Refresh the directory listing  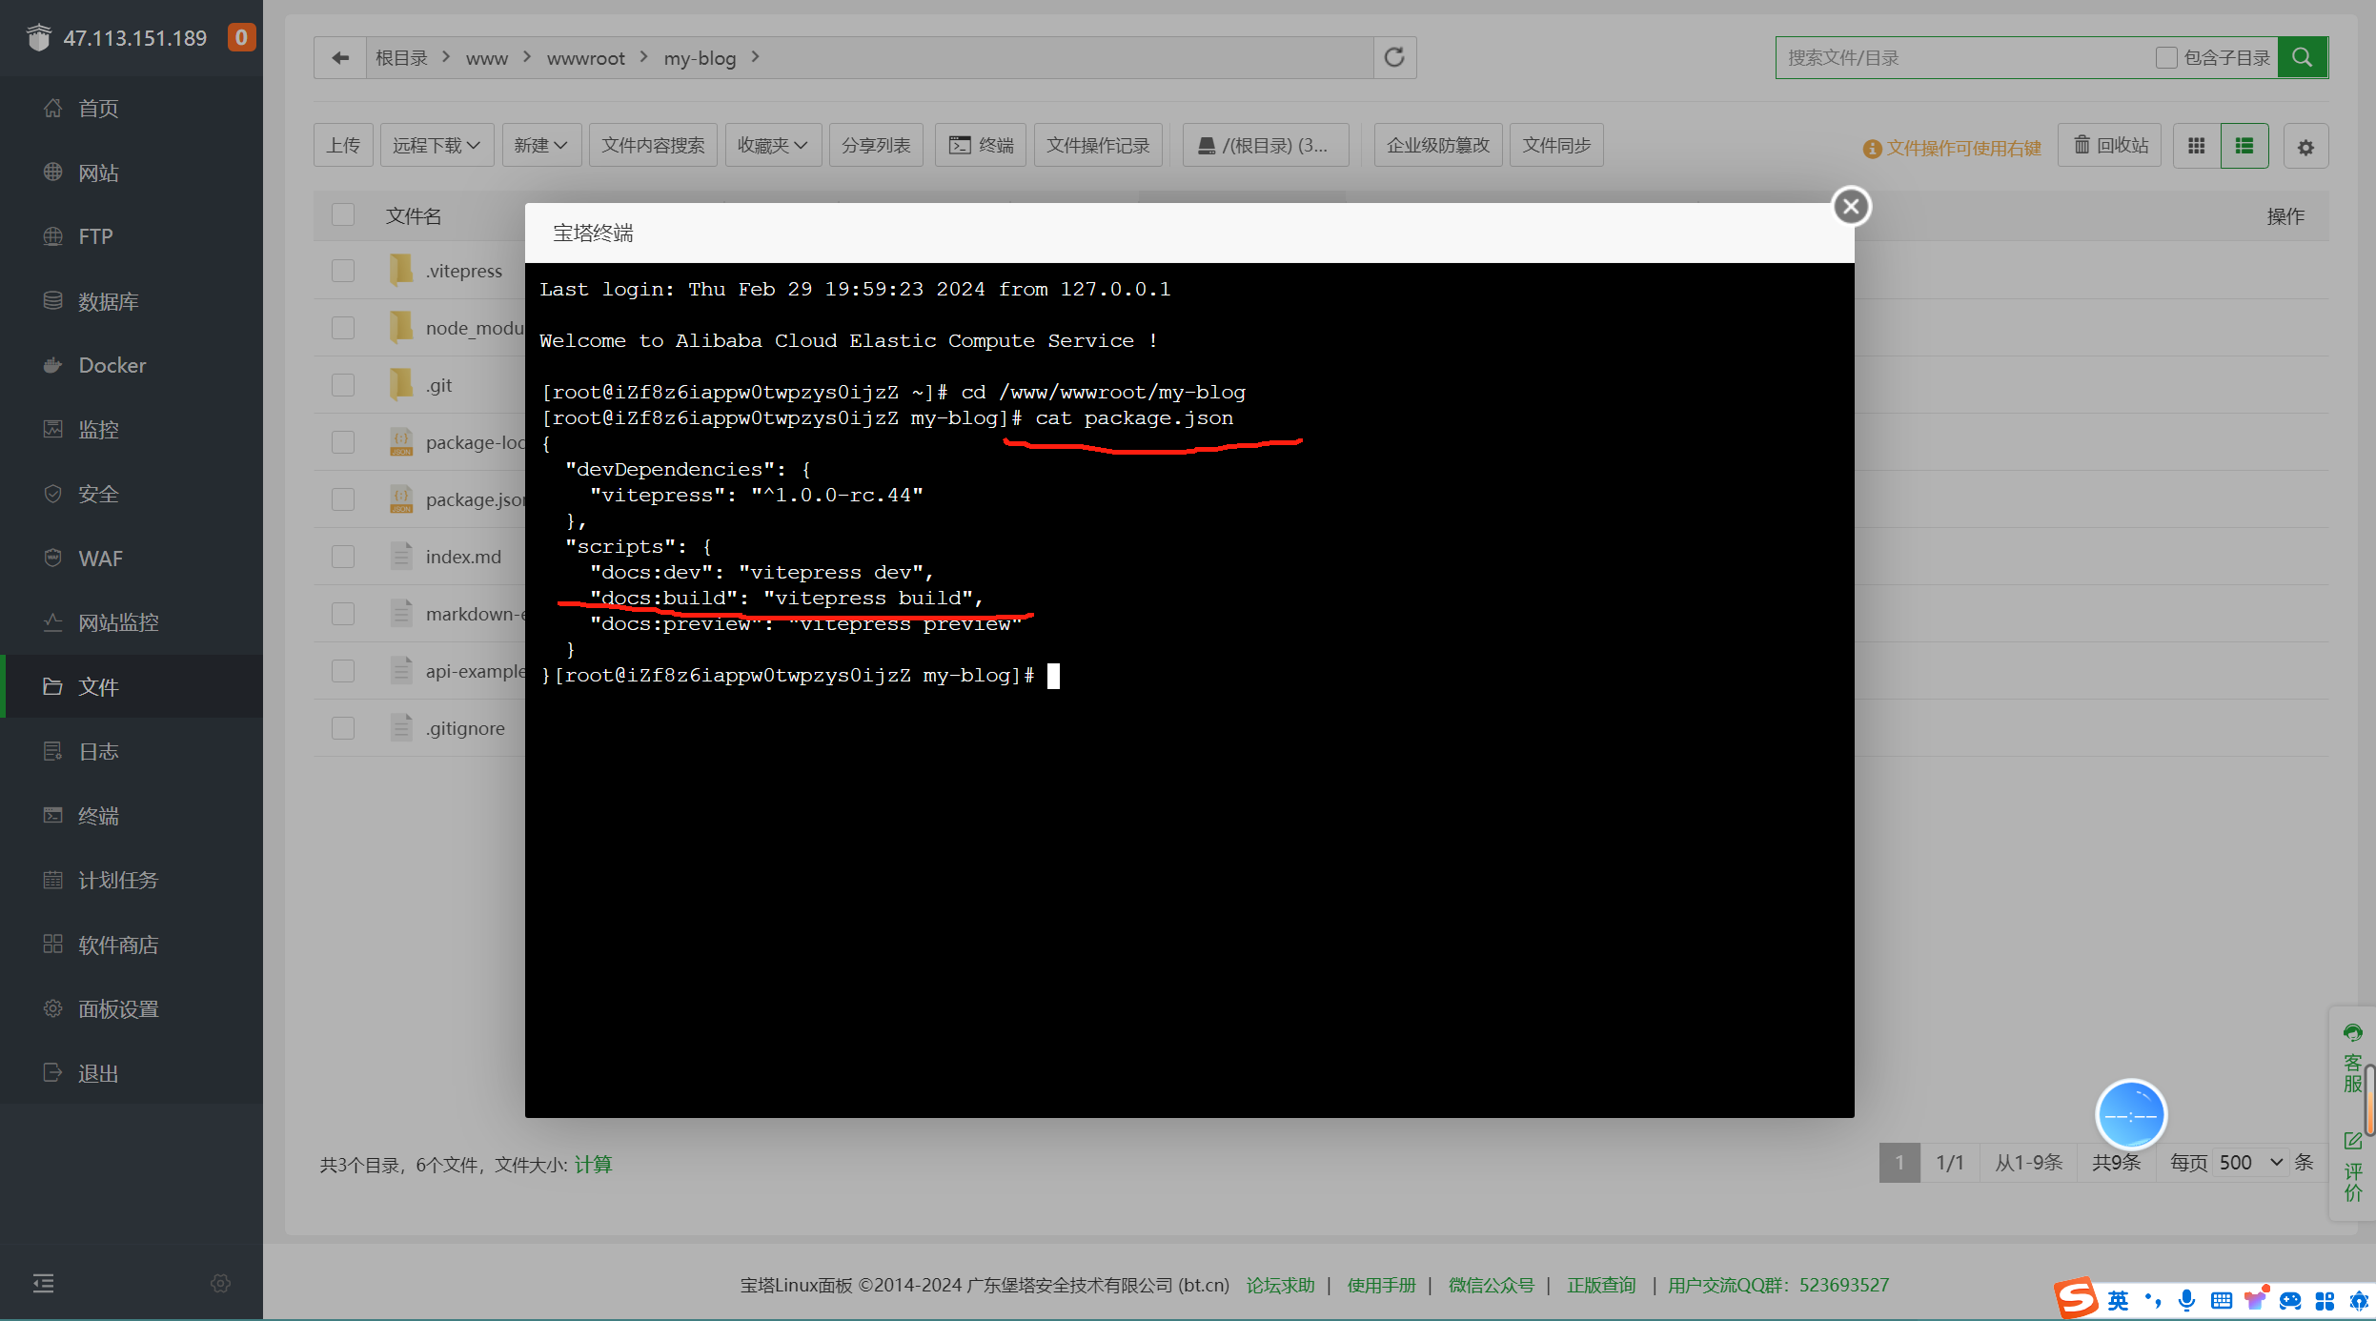[x=1394, y=58]
